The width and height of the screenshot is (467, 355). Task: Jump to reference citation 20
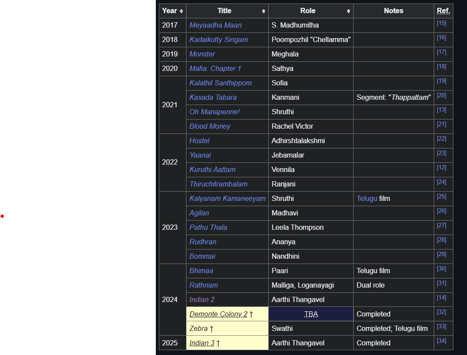(441, 95)
